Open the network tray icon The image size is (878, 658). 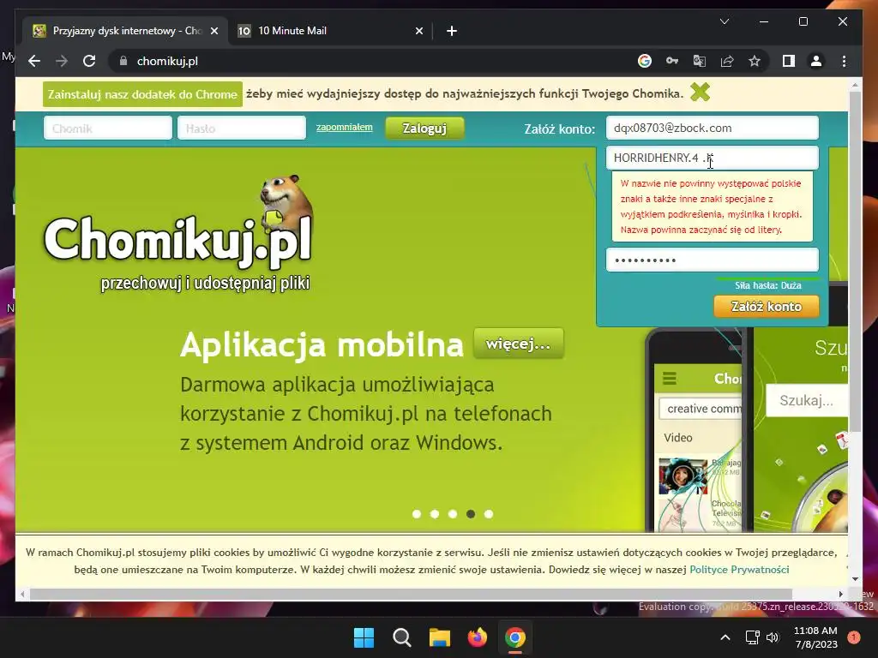tap(752, 637)
